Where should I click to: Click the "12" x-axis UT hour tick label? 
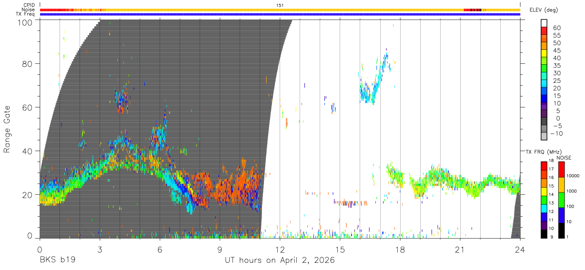coord(280,250)
